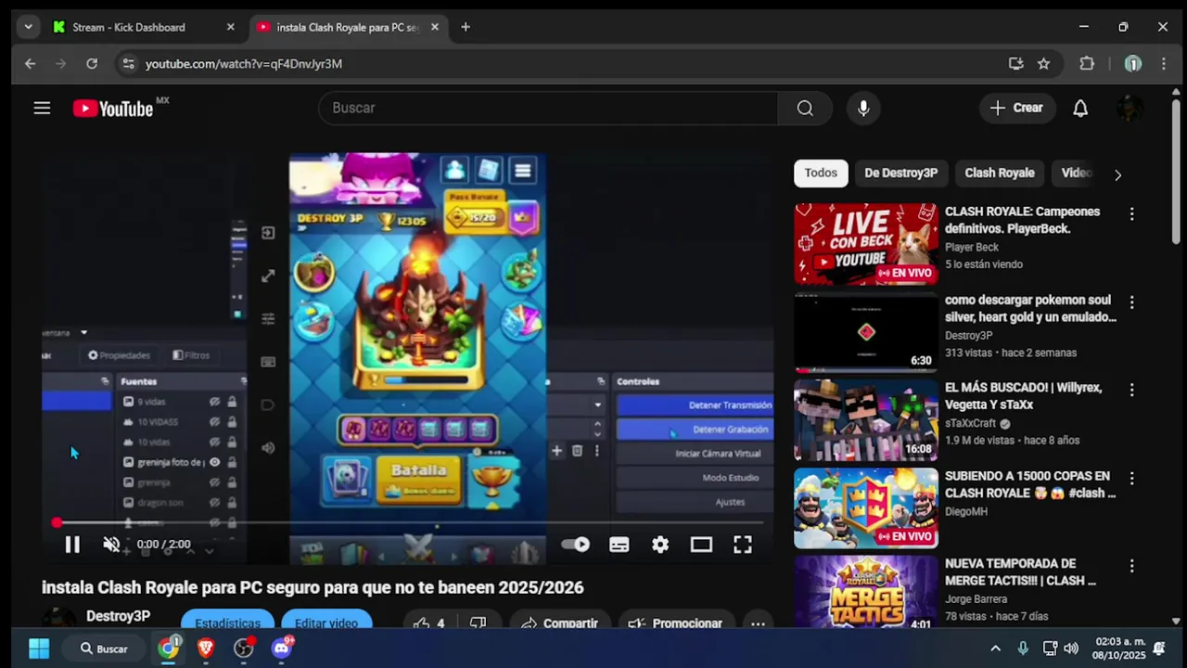The width and height of the screenshot is (1187, 668).
Task: Click the Crear button
Action: (x=1016, y=108)
